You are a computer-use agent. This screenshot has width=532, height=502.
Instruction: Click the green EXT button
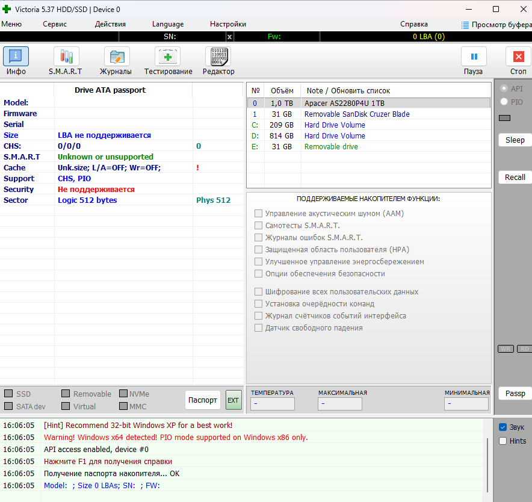233,400
